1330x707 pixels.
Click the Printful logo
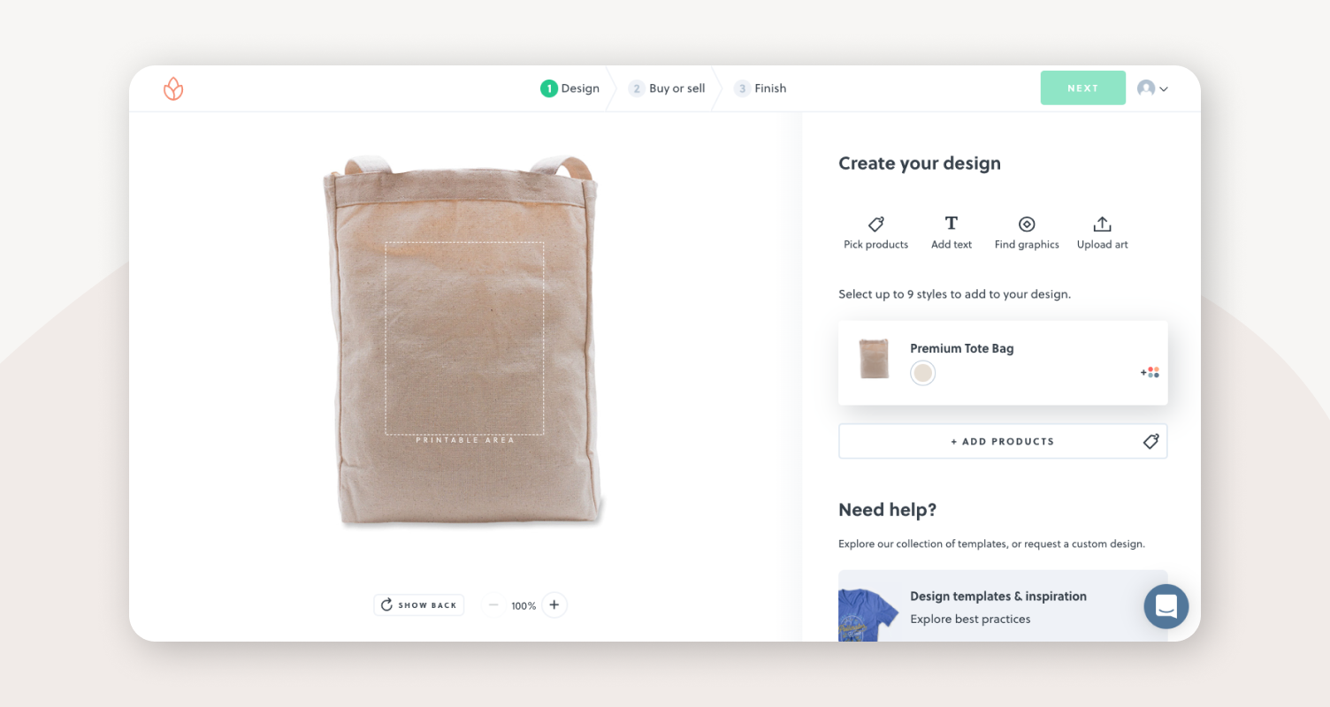coord(173,88)
